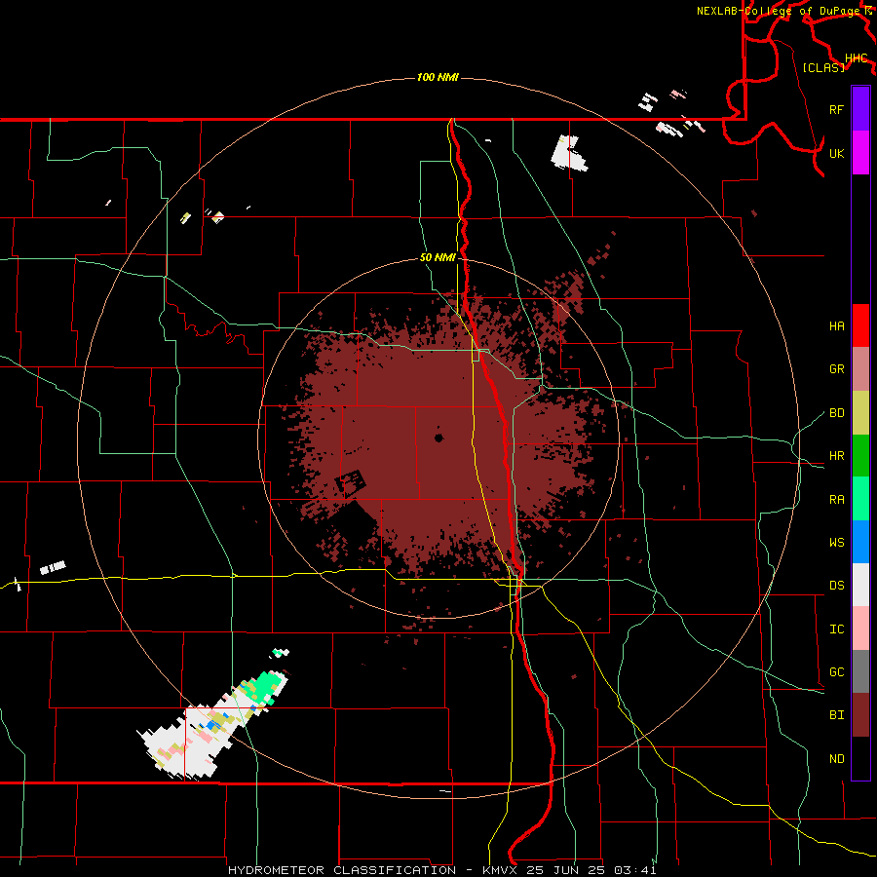
Task: Click the HA legend label
Action: pos(836,326)
